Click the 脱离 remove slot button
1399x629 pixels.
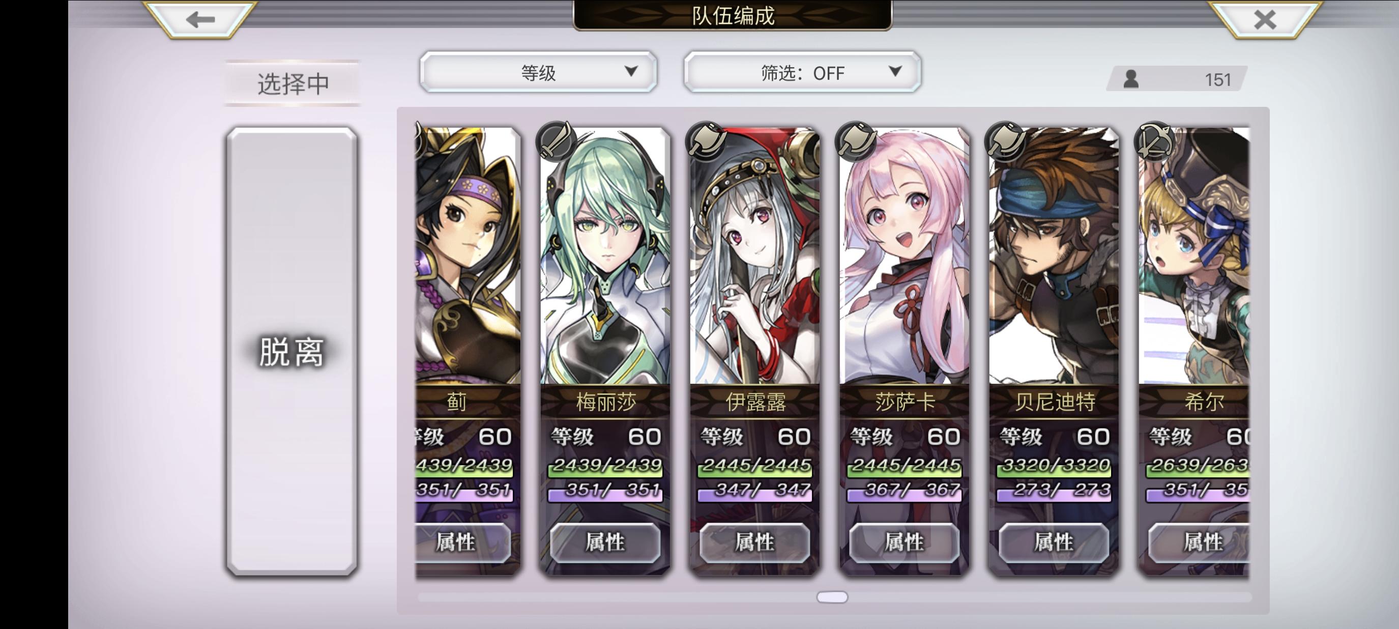pos(292,352)
